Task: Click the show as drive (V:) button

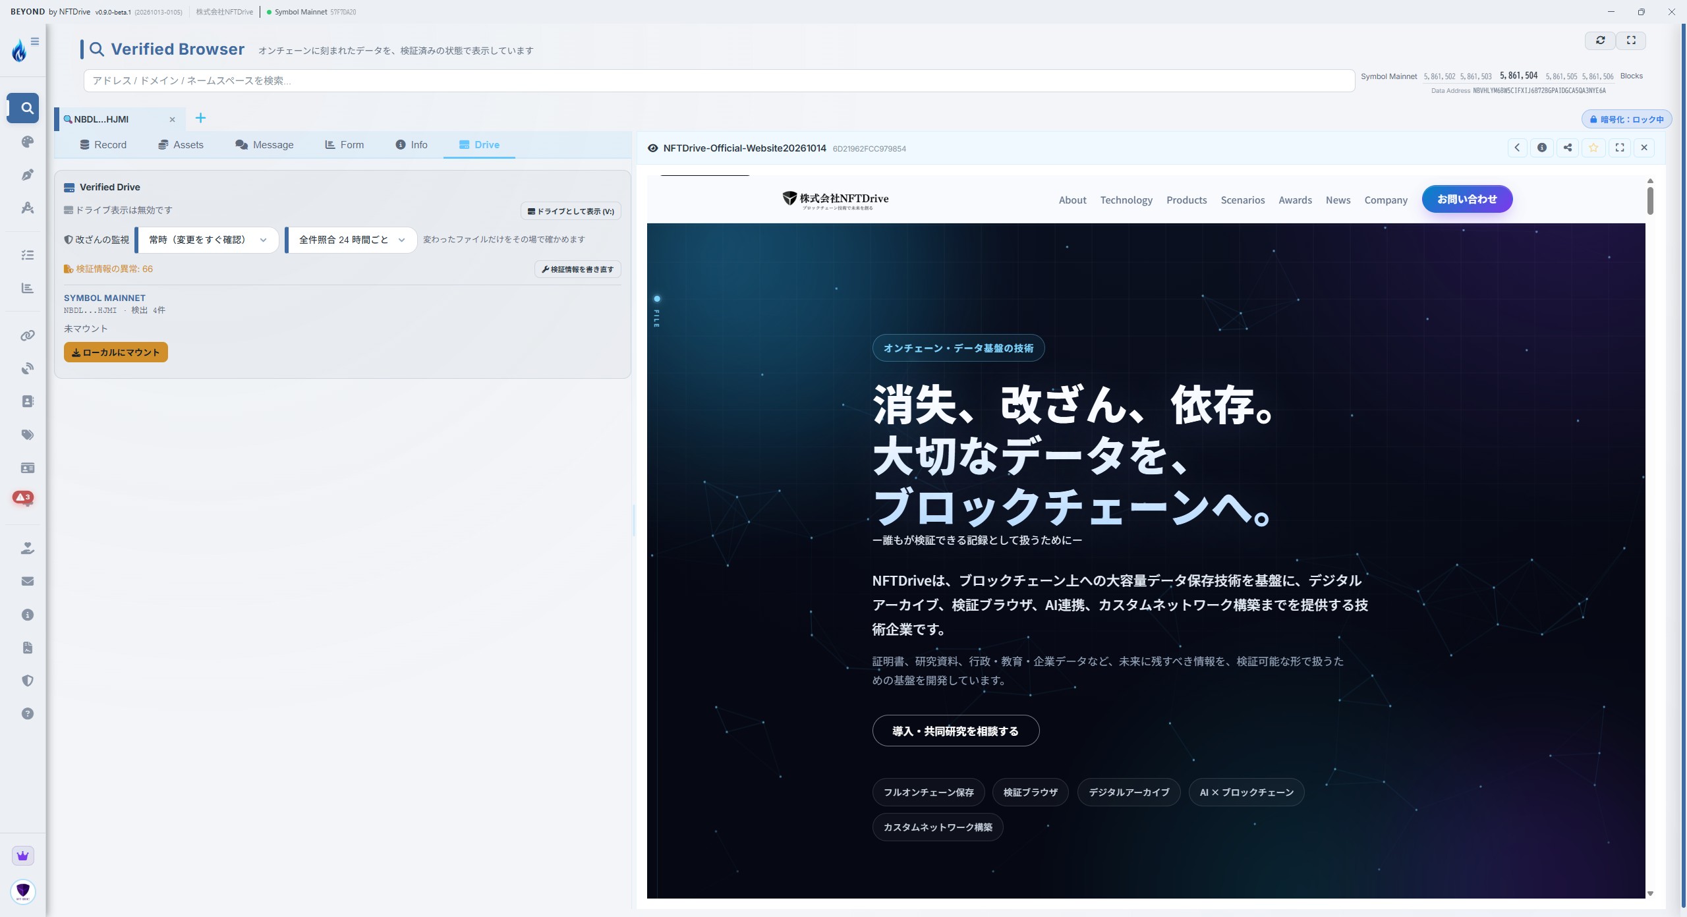Action: [x=571, y=211]
